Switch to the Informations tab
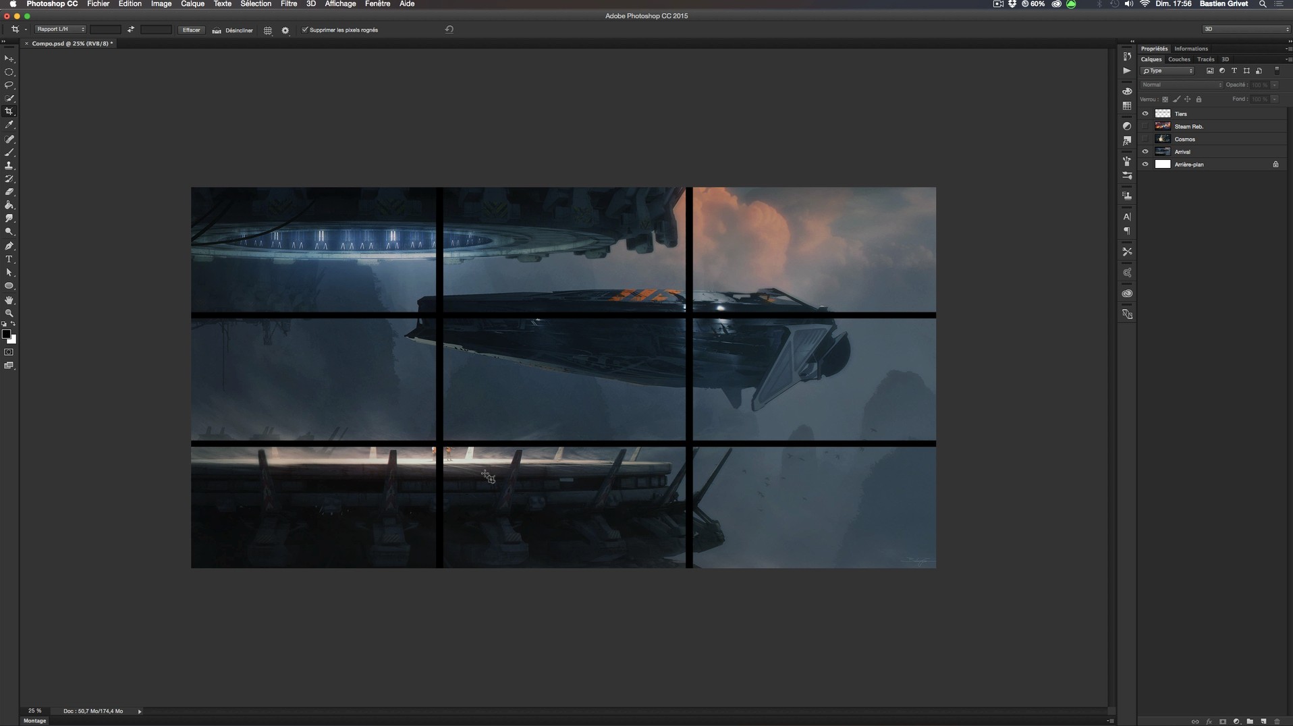Image resolution: width=1293 pixels, height=726 pixels. 1191,49
